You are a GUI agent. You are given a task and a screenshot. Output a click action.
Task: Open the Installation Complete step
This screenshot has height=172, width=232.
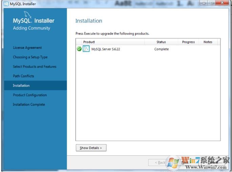[x=29, y=105]
